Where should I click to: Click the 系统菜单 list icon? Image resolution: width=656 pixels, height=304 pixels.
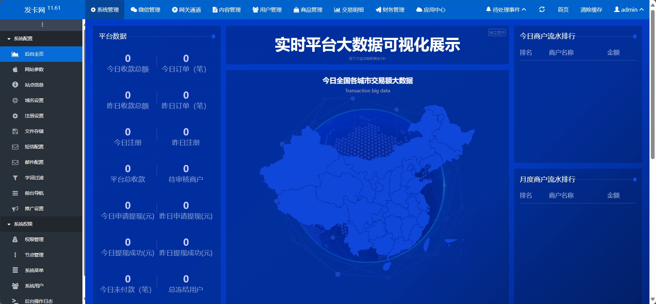[15, 270]
